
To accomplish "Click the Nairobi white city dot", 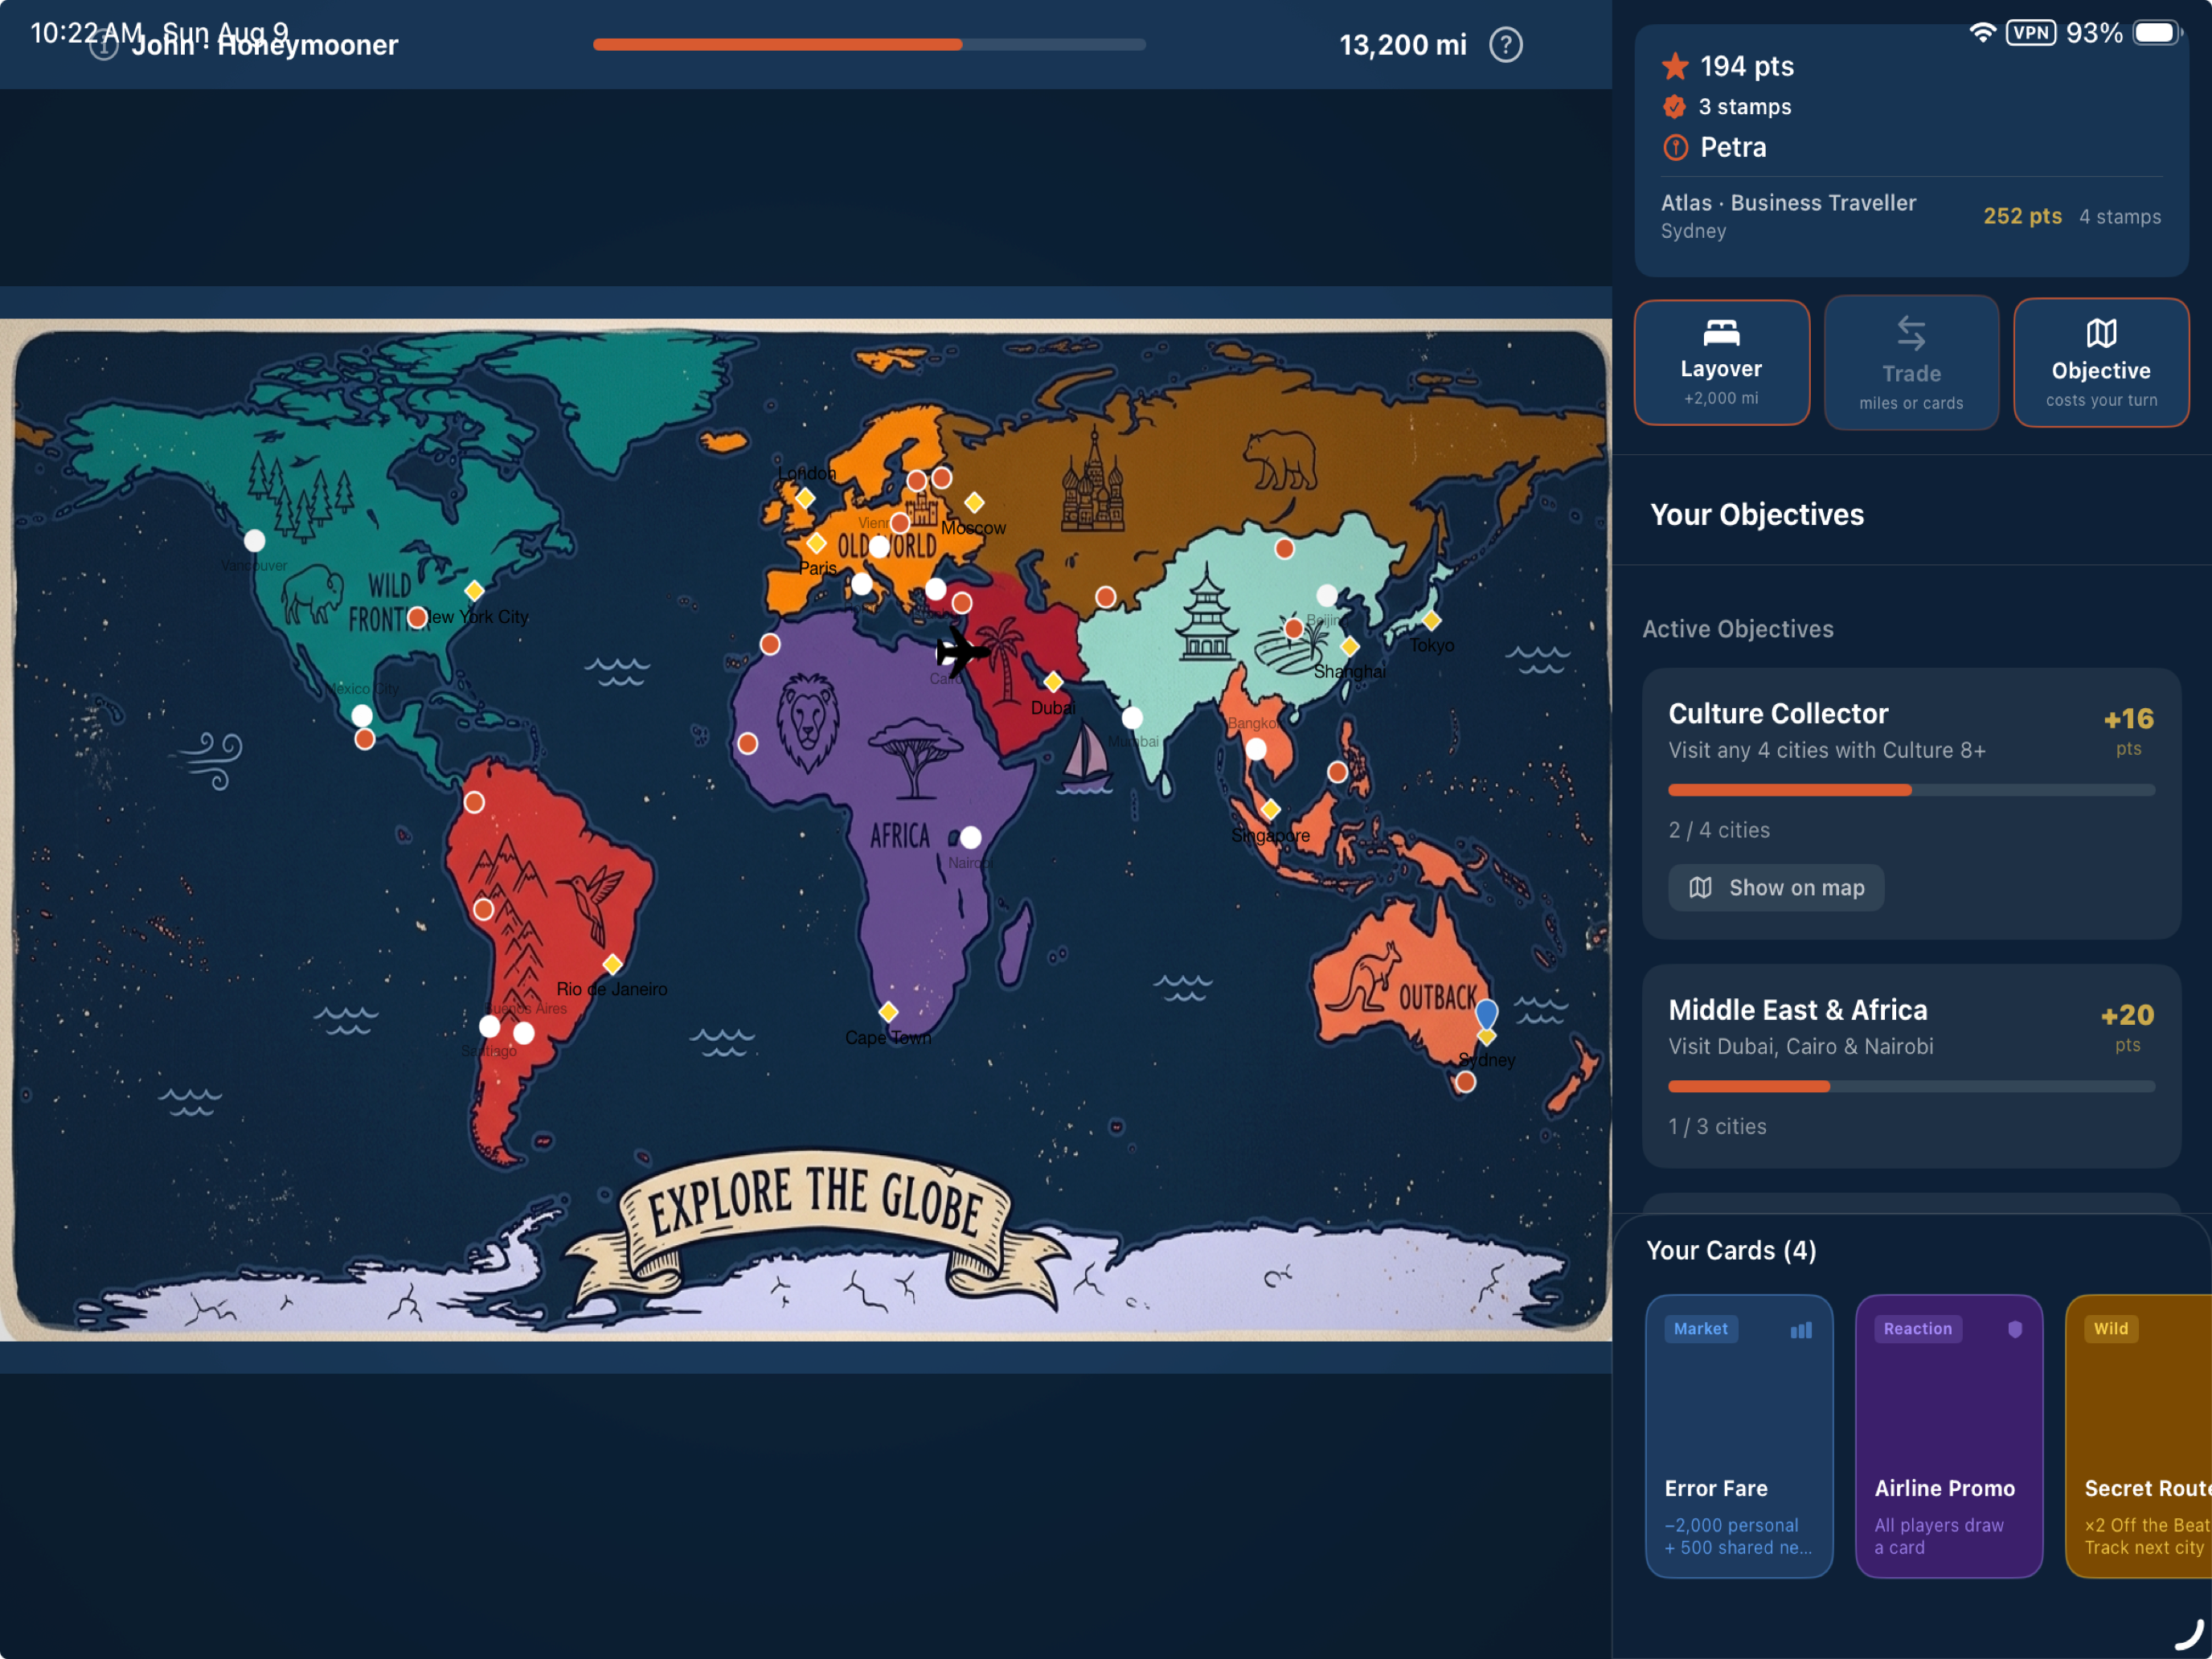I will pyautogui.click(x=970, y=837).
